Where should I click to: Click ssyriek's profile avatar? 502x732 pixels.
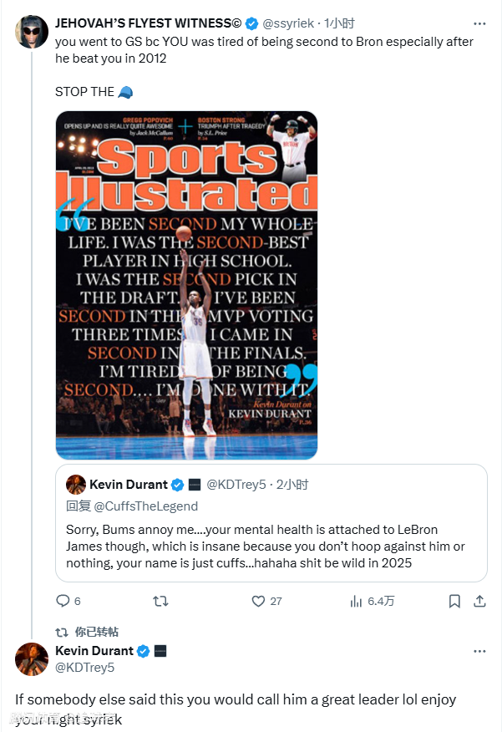[x=32, y=32]
